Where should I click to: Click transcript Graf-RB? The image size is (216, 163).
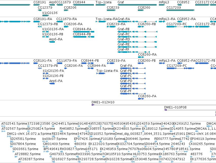click(x=138, y=32)
